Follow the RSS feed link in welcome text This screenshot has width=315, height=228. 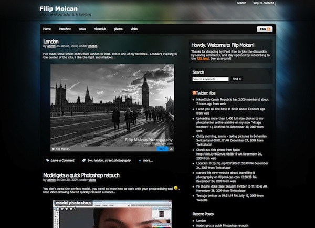206,59
